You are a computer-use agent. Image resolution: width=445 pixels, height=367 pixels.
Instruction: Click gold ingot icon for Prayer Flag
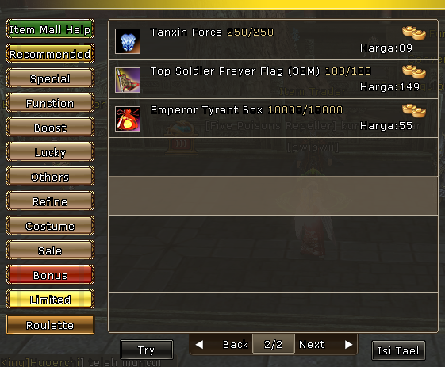(414, 71)
